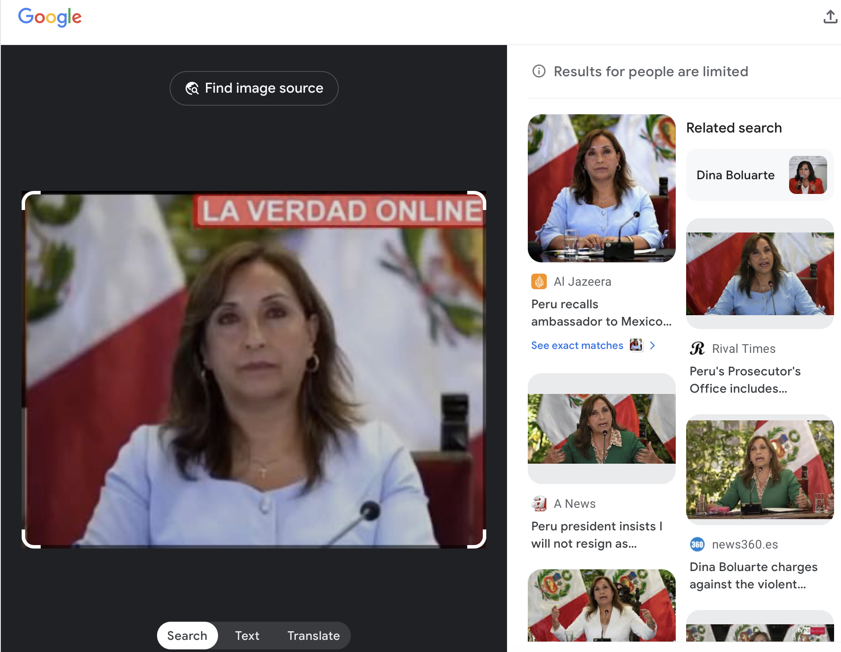Screen dimensions: 841x652
Task: Click the top-left crop corner handle
Action: [x=27, y=196]
